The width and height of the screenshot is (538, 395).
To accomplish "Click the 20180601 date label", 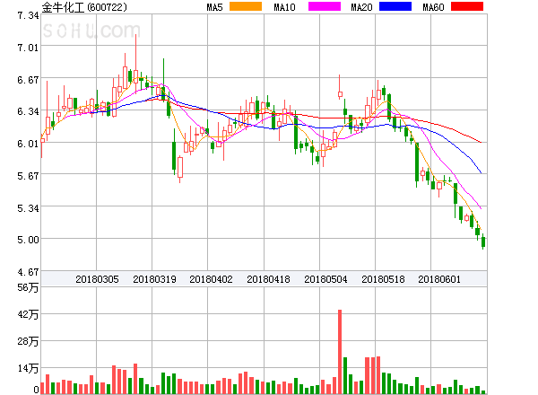I will (x=439, y=279).
